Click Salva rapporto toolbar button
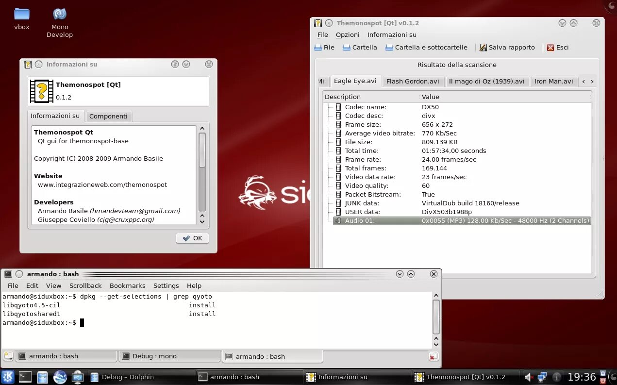 pyautogui.click(x=507, y=48)
